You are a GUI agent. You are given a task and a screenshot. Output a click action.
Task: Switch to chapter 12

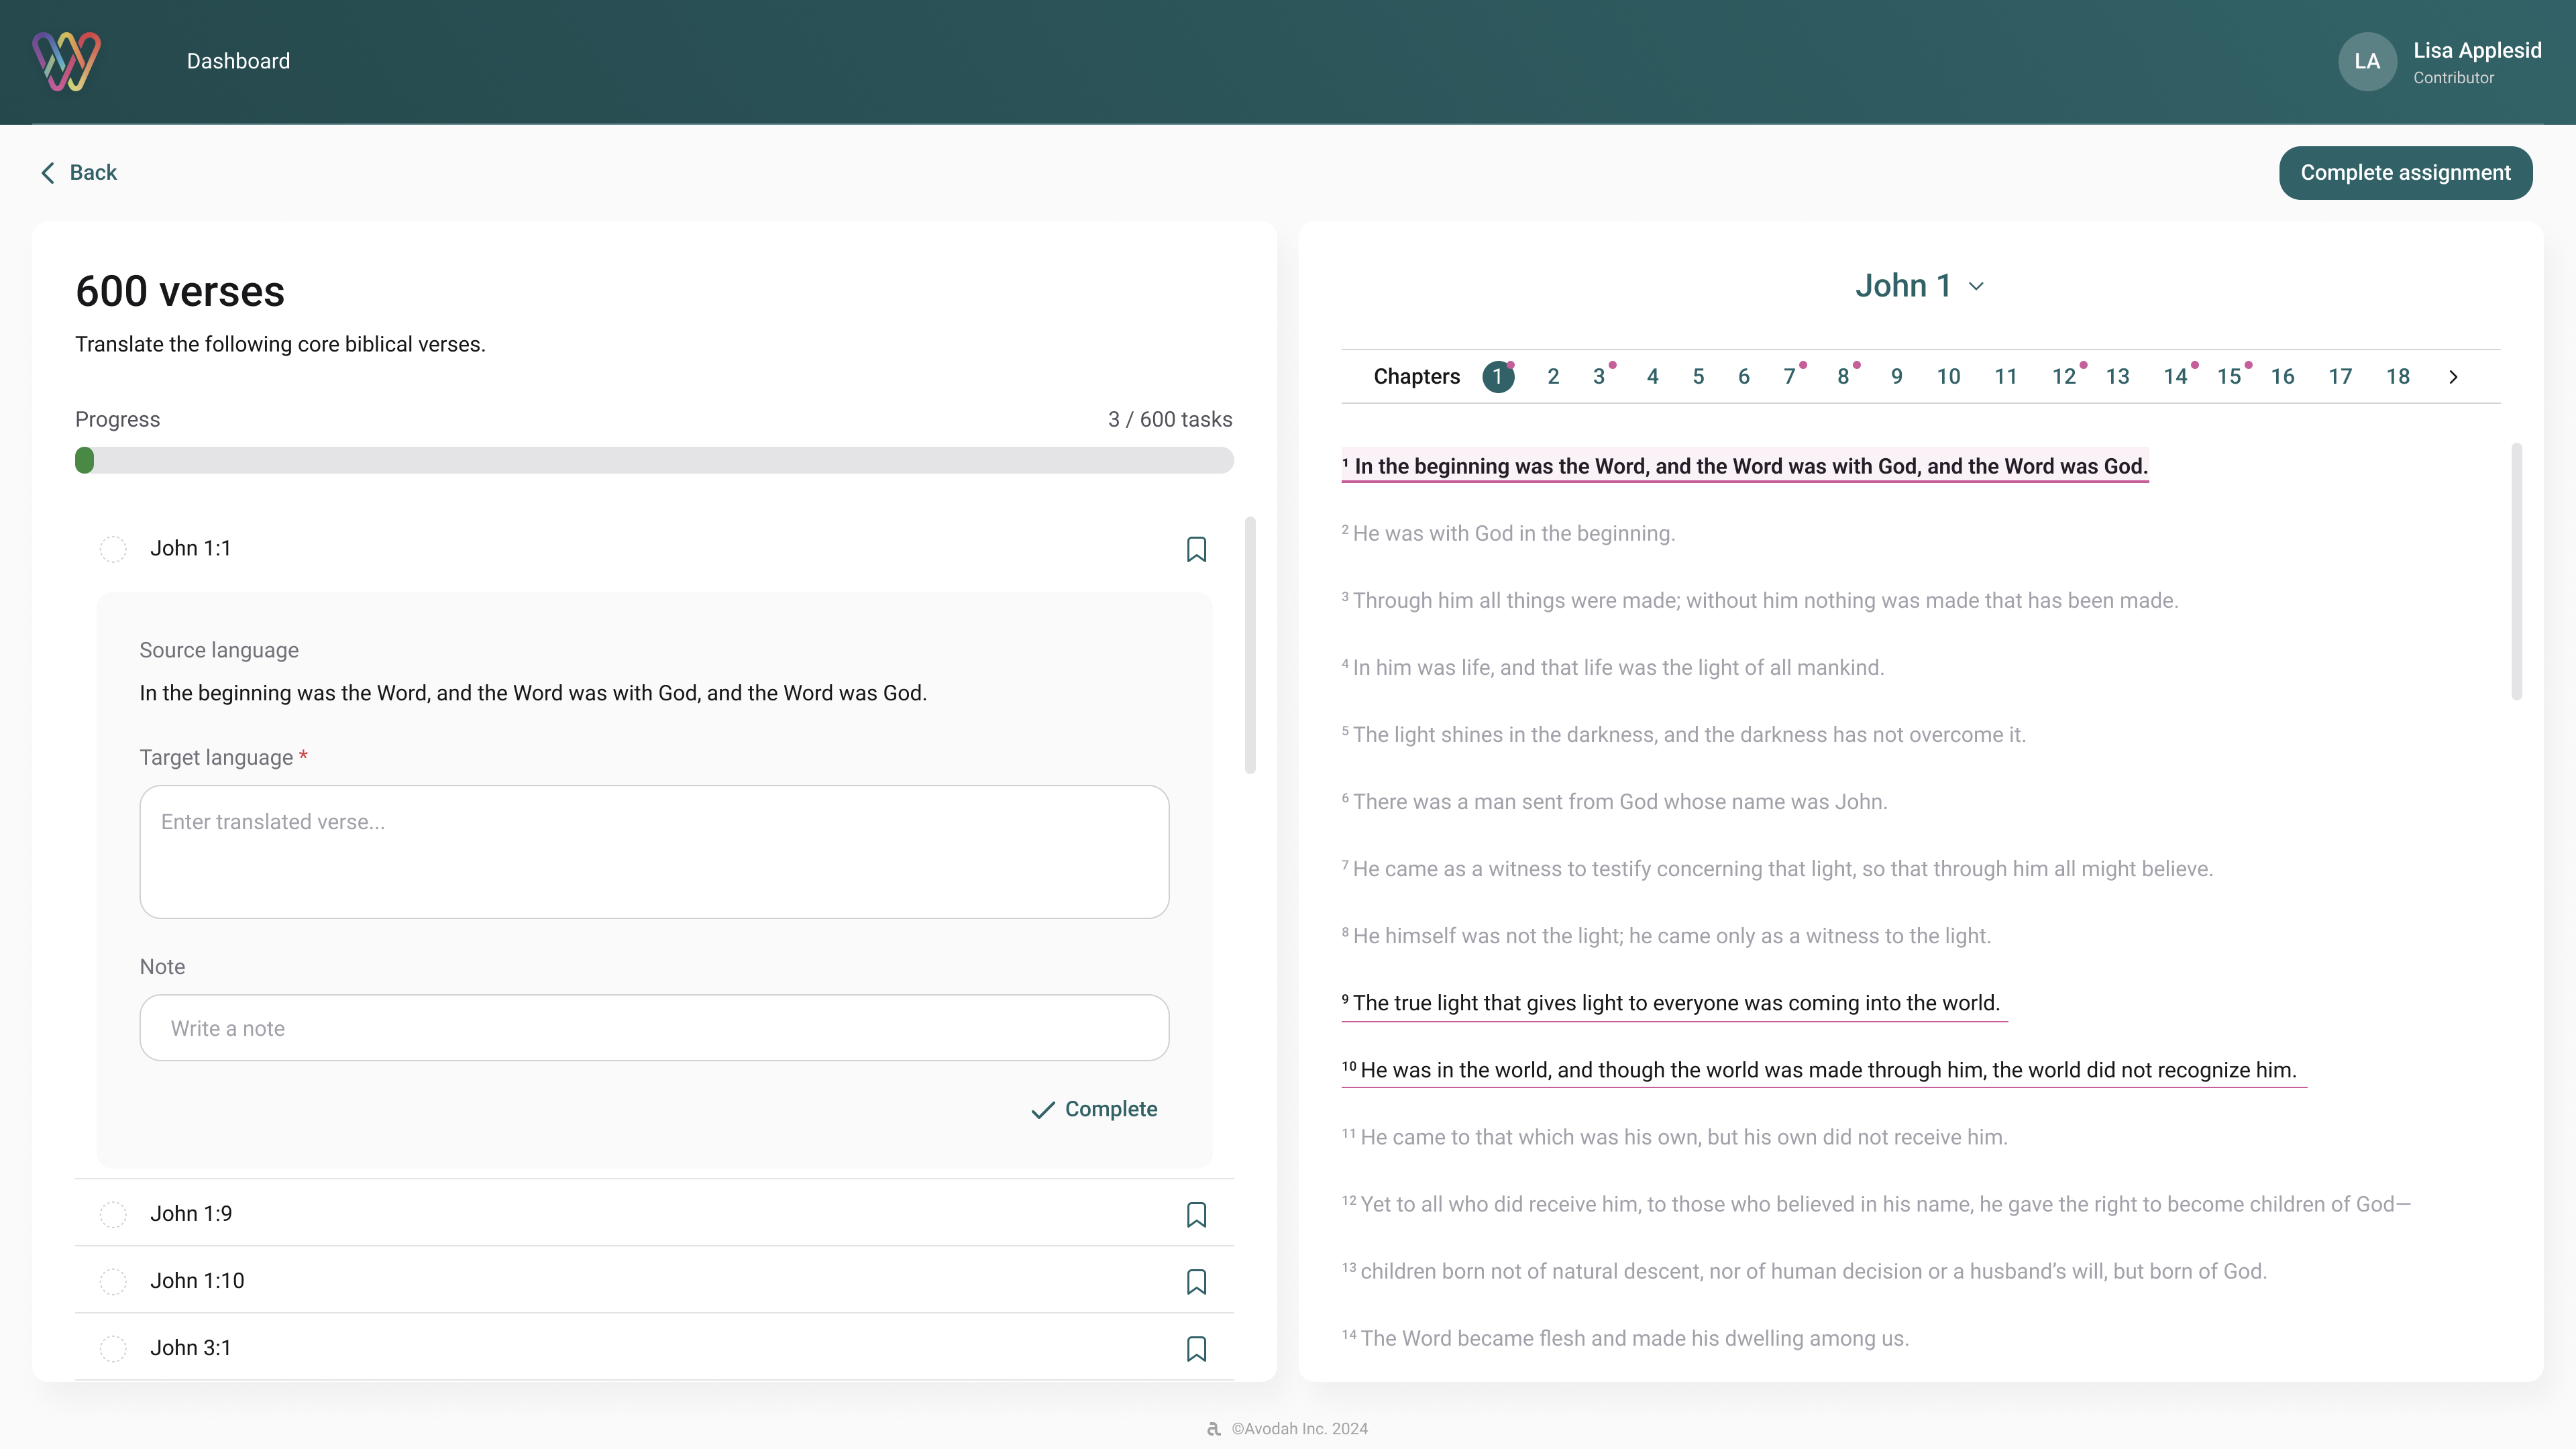click(2064, 377)
